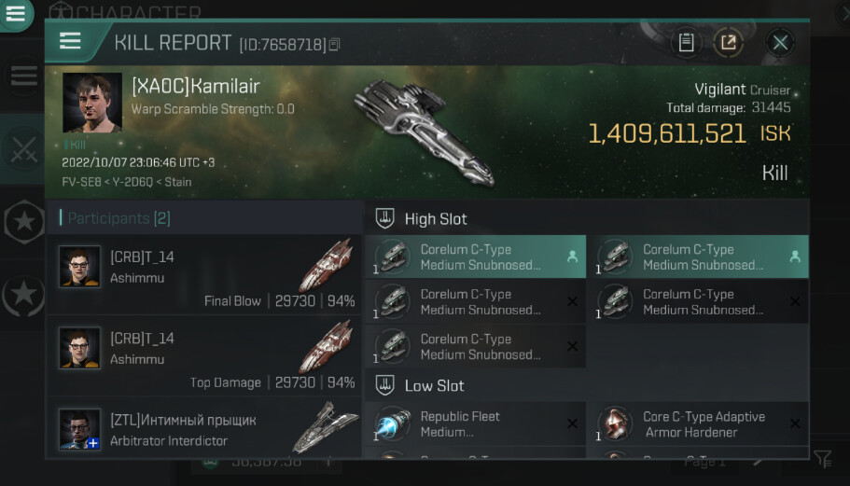This screenshot has height=486, width=850.
Task: Open the main menu in top-left corner
Action: (16, 14)
